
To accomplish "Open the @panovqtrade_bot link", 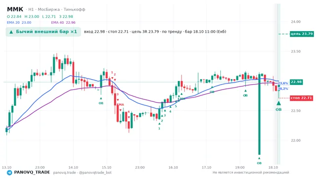I will [x=95, y=173].
